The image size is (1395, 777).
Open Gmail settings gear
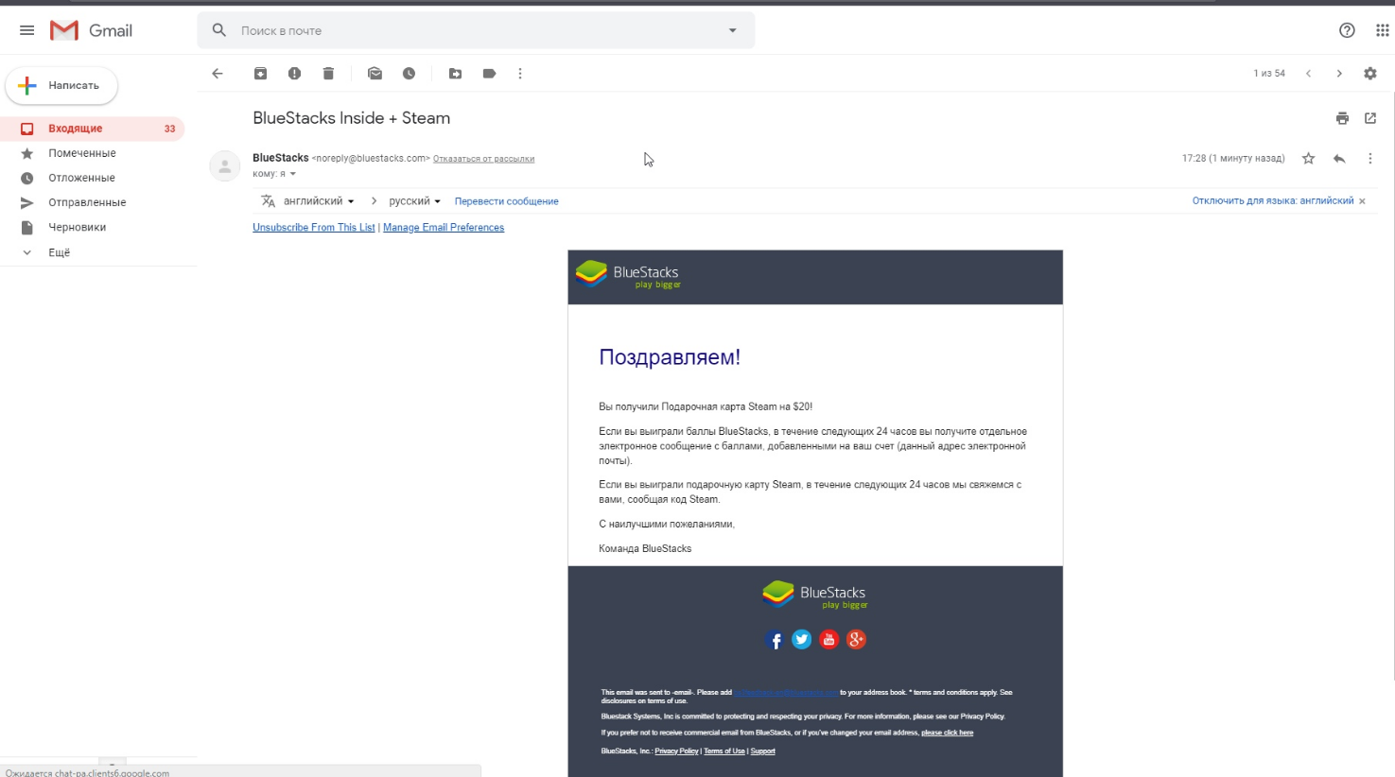(1370, 74)
